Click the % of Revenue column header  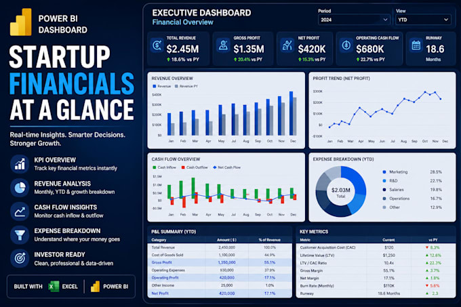pyautogui.click(x=270, y=240)
